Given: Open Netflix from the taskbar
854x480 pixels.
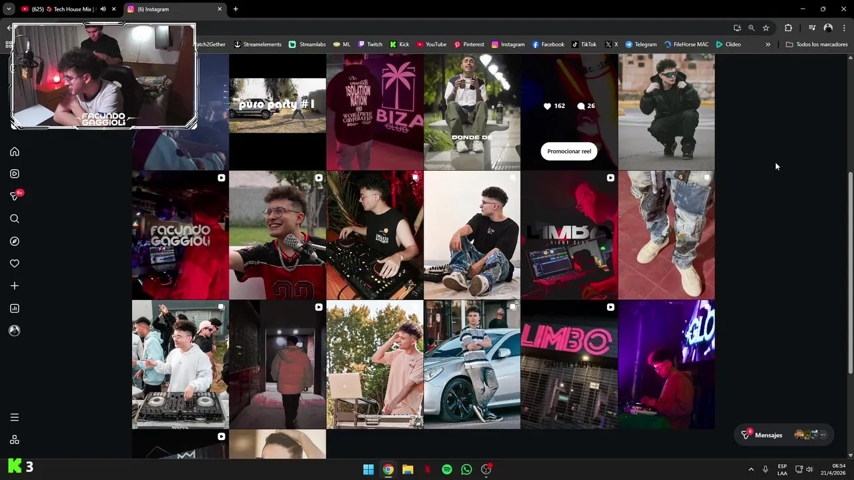Looking at the screenshot, I should click(428, 469).
